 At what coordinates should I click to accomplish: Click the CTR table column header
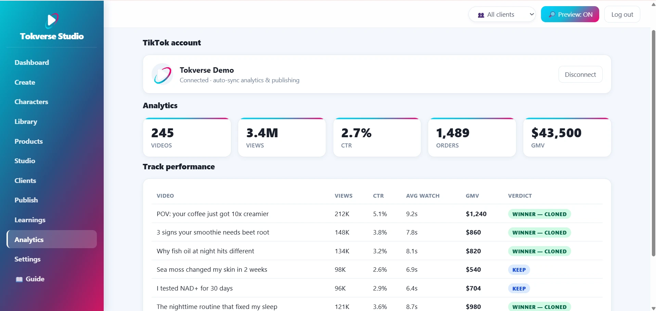378,196
